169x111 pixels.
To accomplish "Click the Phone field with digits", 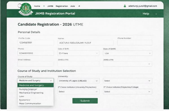I will pos(36,53).
